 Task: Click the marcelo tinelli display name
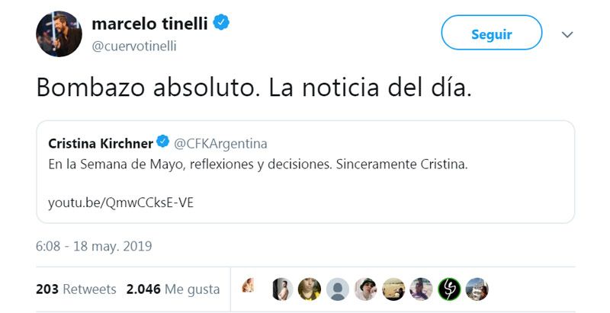[x=149, y=24]
